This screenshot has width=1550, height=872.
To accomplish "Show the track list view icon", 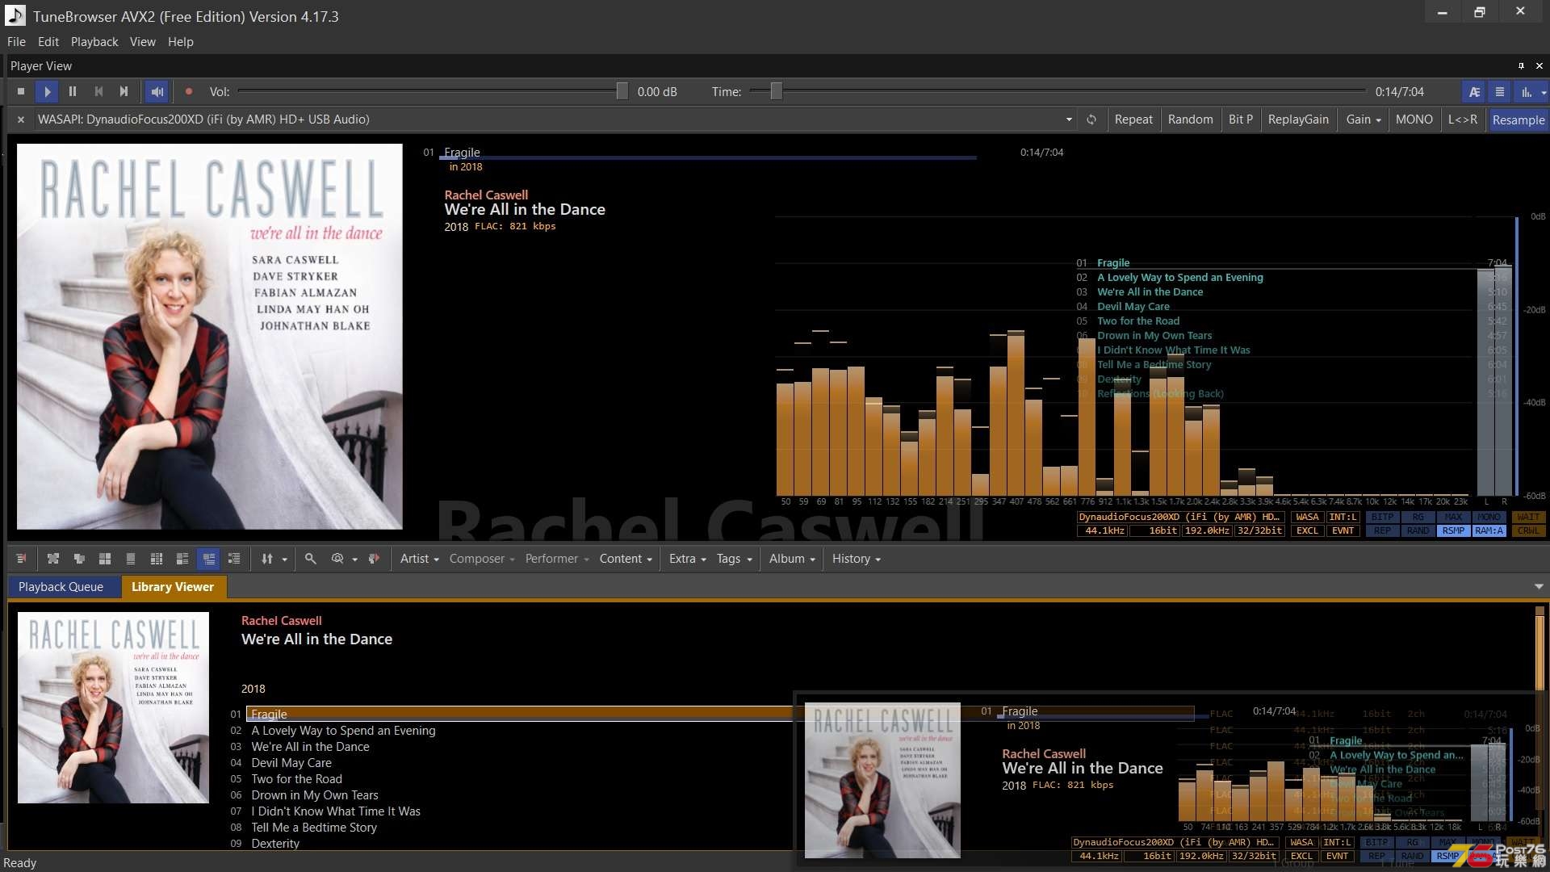I will (1500, 92).
